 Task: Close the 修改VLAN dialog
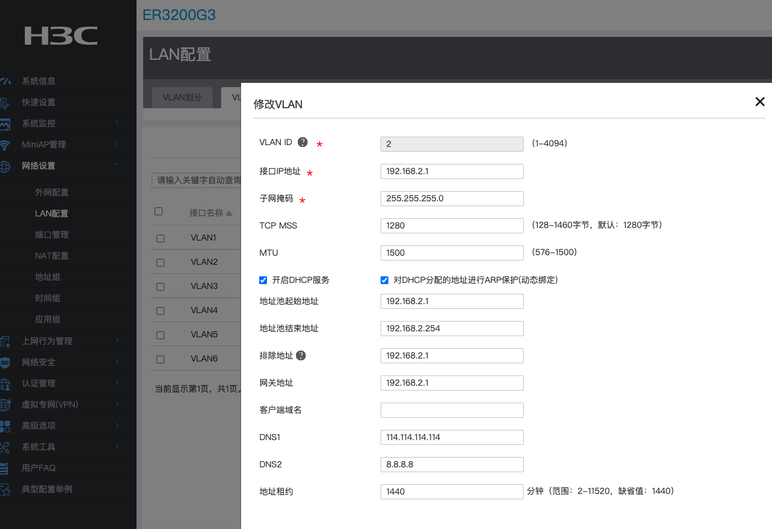[760, 102]
